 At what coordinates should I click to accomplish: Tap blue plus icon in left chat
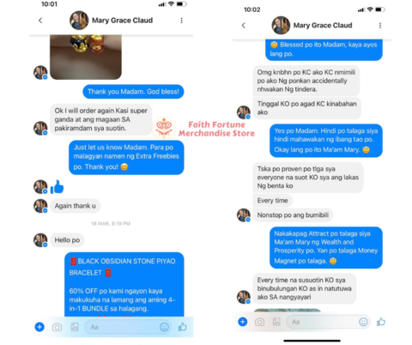39,327
